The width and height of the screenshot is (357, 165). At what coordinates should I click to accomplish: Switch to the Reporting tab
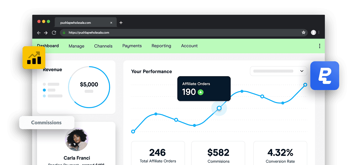[x=161, y=46]
